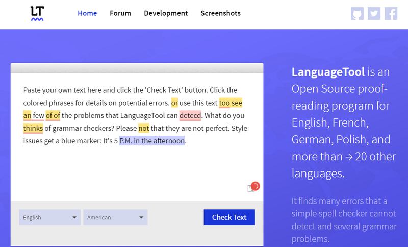Click the misspelled word 'detecd'
Screen dimensions: 408x247
[191, 115]
